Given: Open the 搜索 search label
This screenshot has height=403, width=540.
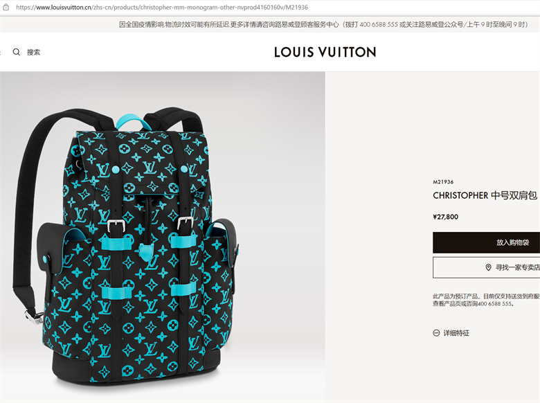Looking at the screenshot, I should click(33, 53).
